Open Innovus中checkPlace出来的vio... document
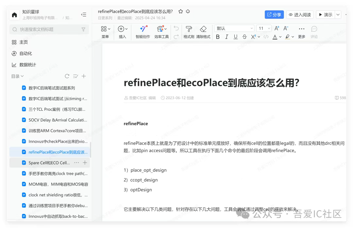The width and height of the screenshot is (353, 228). 50,141
